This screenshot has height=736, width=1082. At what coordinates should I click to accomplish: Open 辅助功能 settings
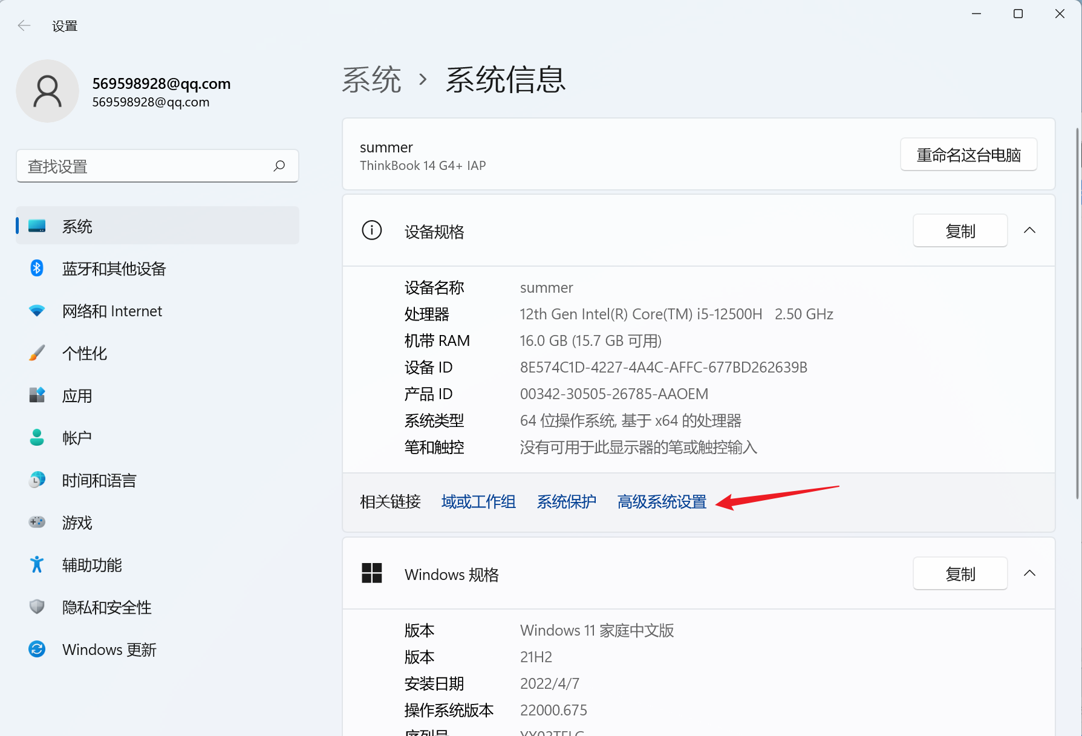click(157, 564)
